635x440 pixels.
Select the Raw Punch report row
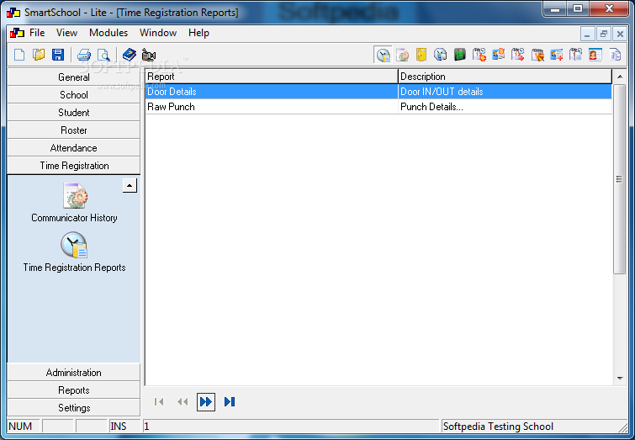point(378,107)
